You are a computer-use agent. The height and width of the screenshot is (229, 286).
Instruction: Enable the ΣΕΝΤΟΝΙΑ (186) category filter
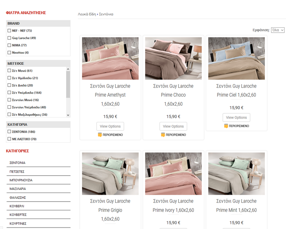[x=9, y=131]
